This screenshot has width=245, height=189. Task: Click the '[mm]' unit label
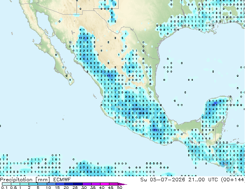(43, 180)
